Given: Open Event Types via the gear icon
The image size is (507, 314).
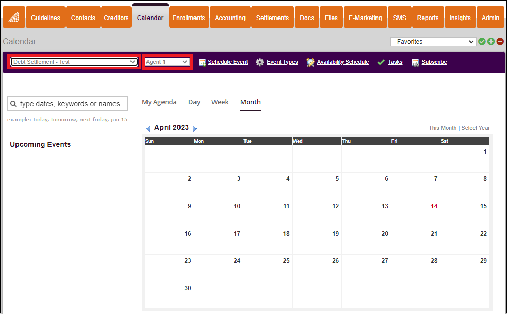Looking at the screenshot, I should (260, 62).
